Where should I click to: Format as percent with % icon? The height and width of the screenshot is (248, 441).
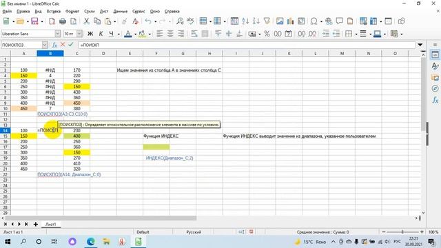pos(267,34)
